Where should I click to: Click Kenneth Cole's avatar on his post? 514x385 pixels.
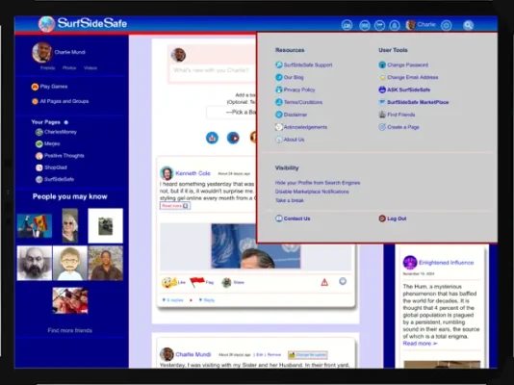click(167, 173)
